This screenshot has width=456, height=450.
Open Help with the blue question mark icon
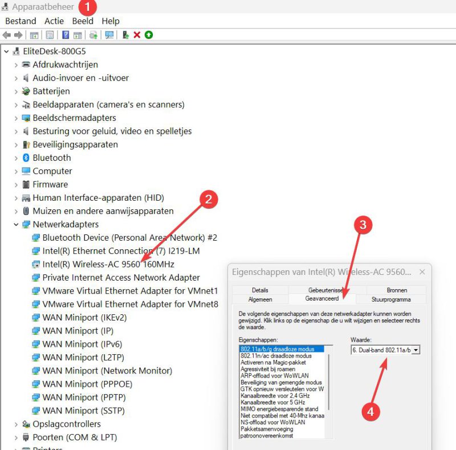(x=66, y=35)
